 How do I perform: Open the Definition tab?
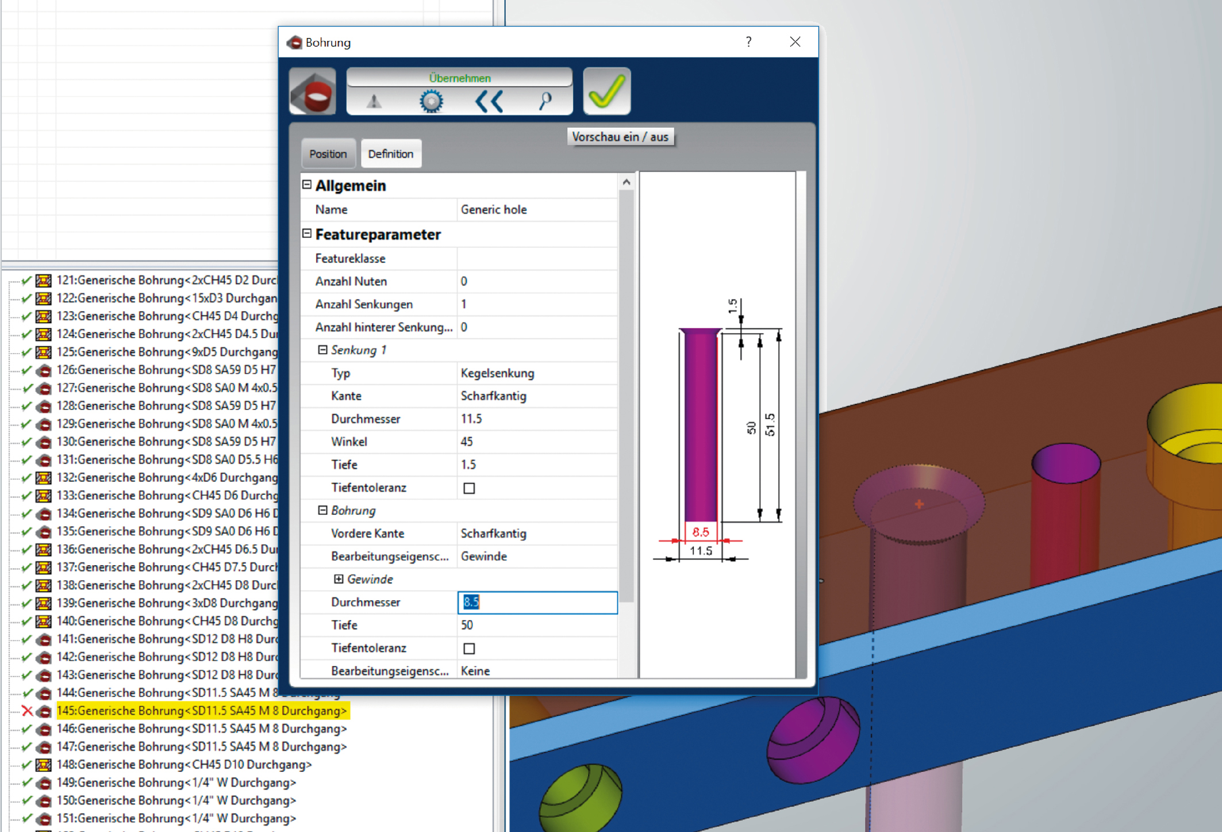[x=390, y=154]
